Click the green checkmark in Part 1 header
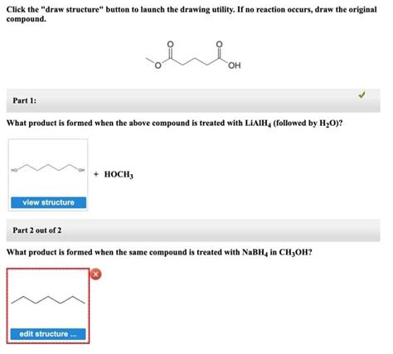 [x=361, y=95]
